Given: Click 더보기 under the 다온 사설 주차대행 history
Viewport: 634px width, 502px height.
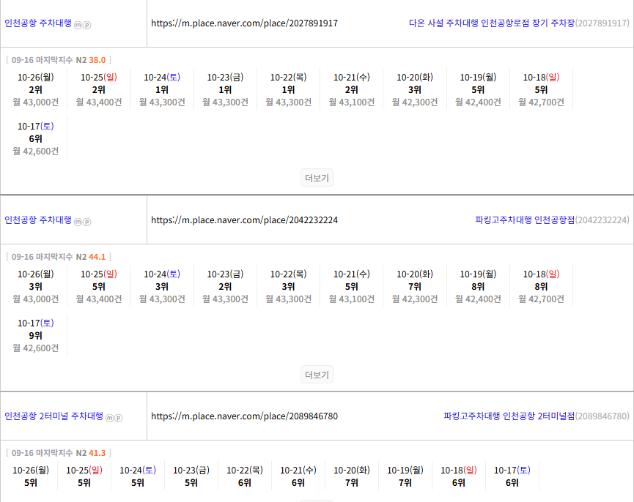Looking at the screenshot, I should (x=317, y=178).
